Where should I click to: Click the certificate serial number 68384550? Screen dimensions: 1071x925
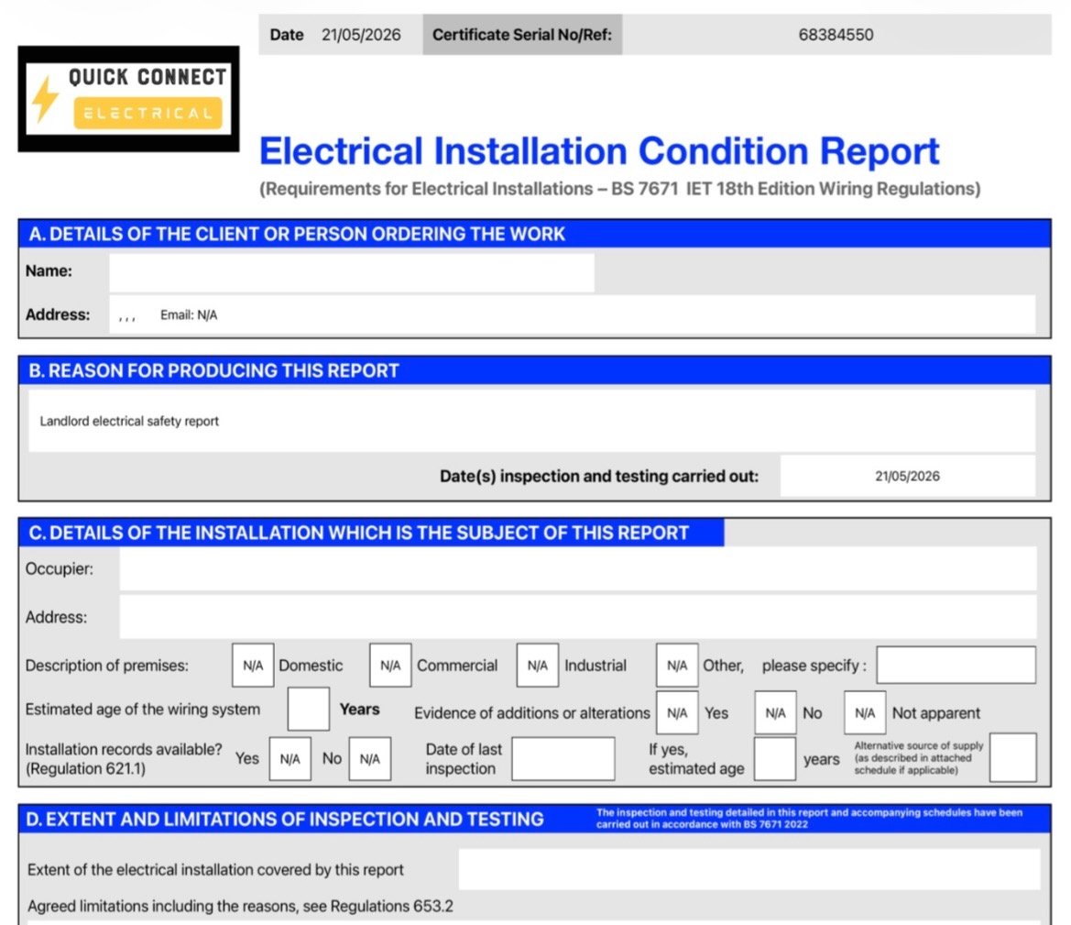coord(836,35)
